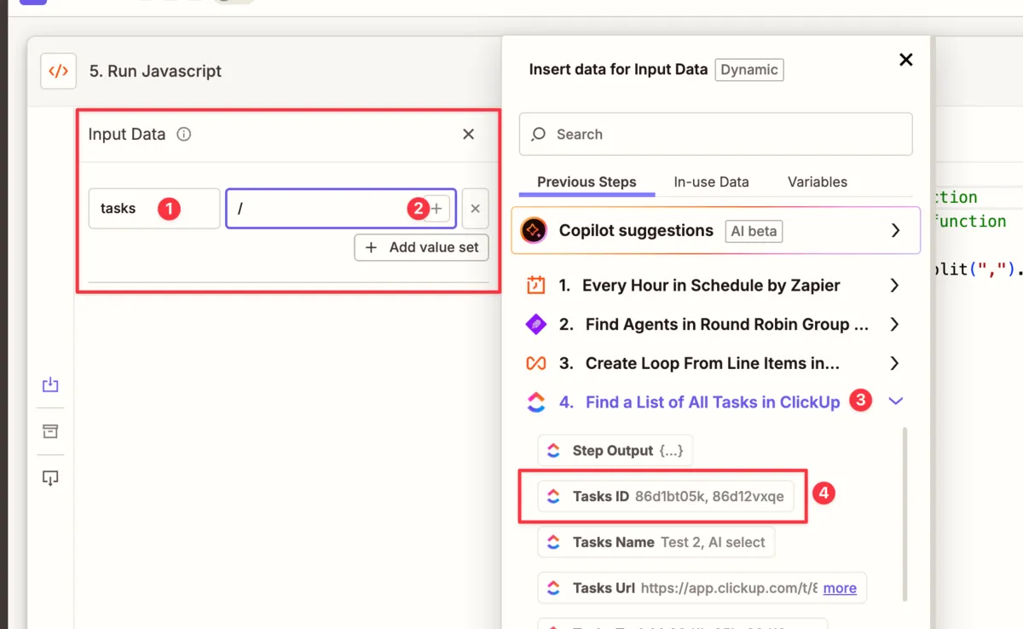Click the Run Javascript code icon
This screenshot has width=1023, height=629.
tap(58, 72)
